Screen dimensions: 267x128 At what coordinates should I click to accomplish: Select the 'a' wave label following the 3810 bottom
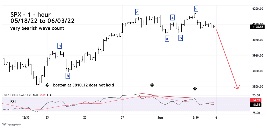click(60, 46)
